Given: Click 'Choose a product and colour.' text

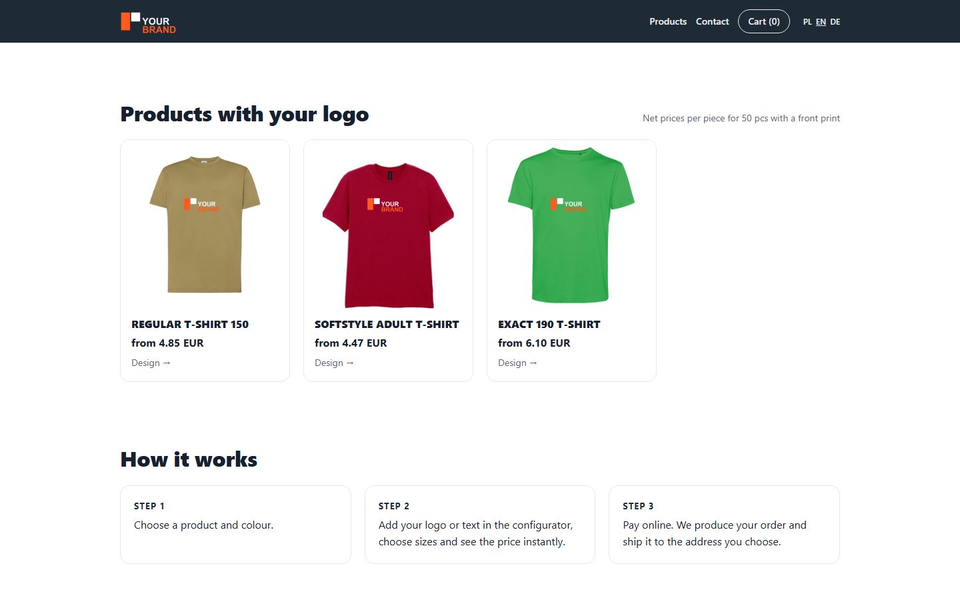Looking at the screenshot, I should click(203, 525).
